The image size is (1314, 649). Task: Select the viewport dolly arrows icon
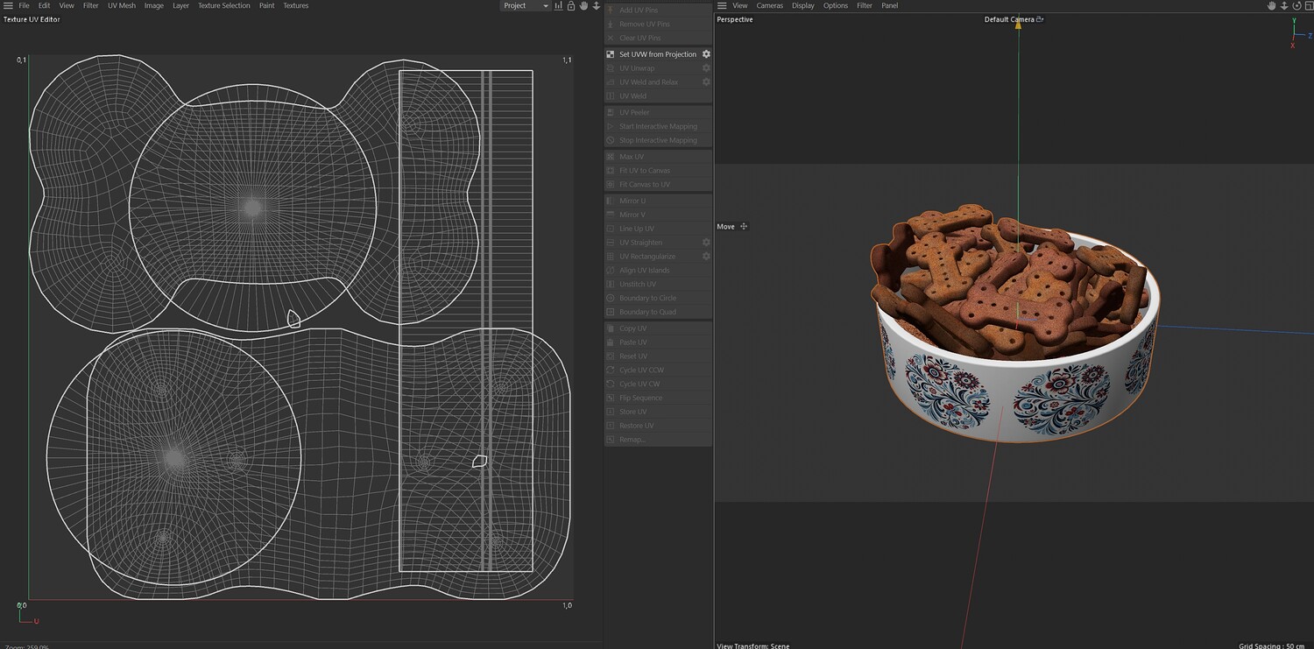tap(1284, 5)
